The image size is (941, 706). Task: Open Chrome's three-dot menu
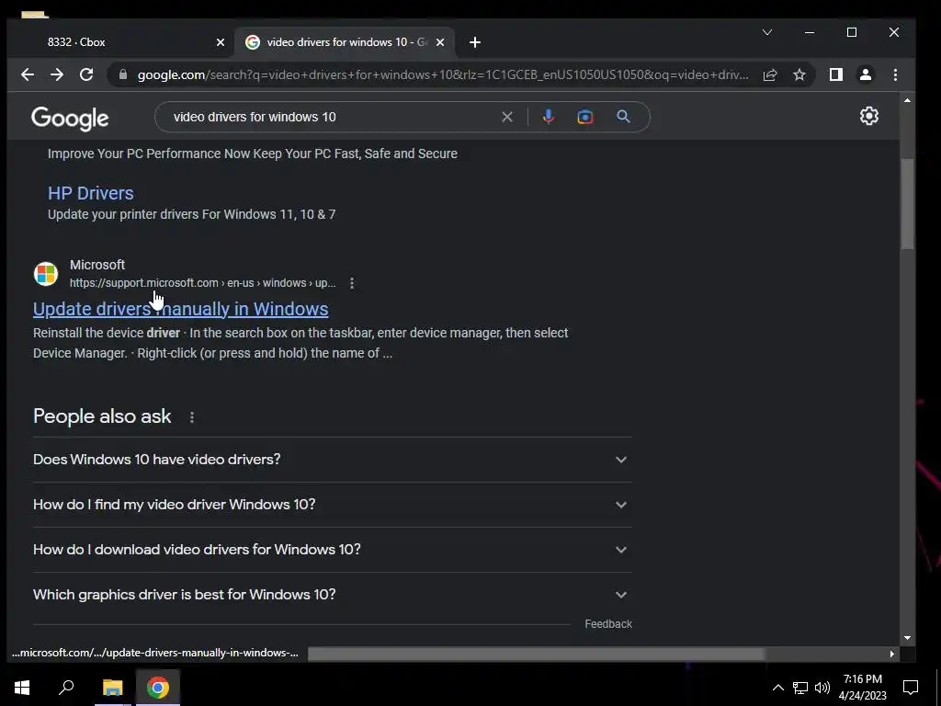[x=895, y=74]
